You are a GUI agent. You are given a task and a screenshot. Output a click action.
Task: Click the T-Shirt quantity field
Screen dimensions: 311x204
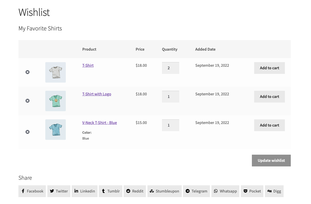pos(170,68)
